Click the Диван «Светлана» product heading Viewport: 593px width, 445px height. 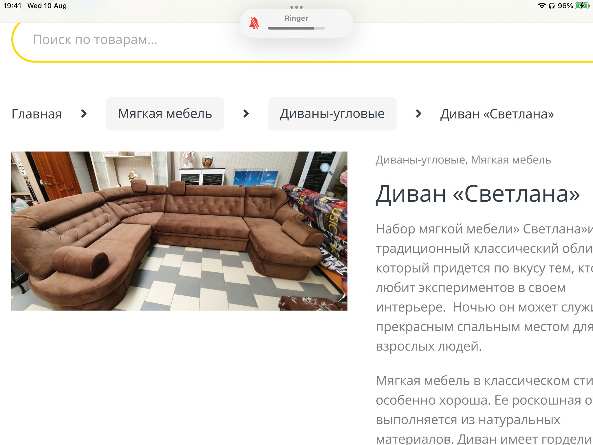point(478,194)
